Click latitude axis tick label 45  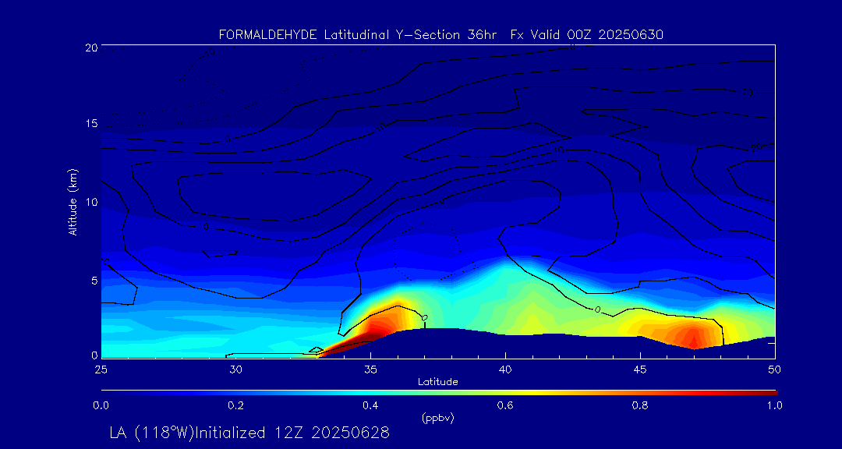(x=640, y=369)
